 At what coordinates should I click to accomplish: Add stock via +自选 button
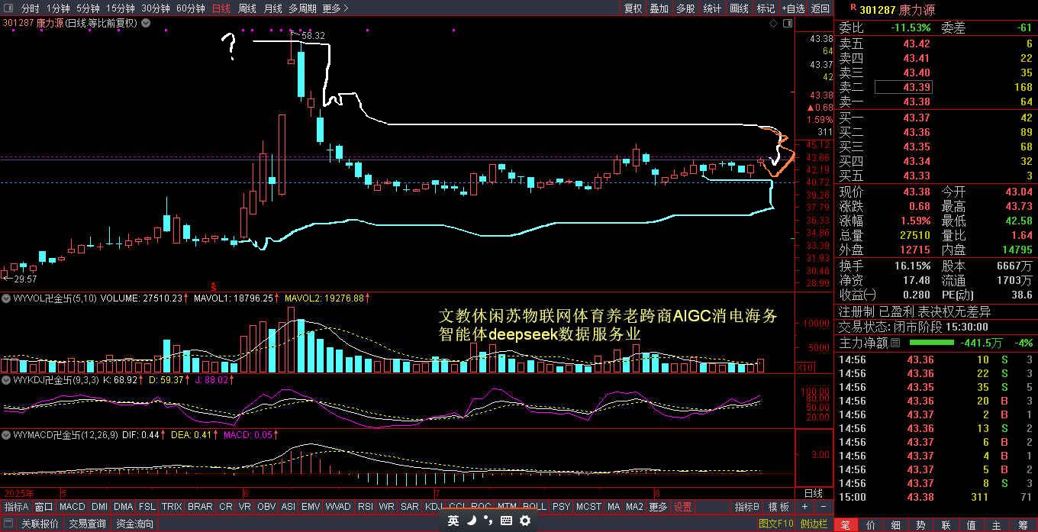click(x=793, y=8)
